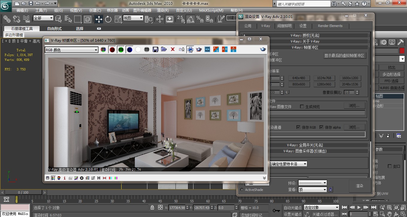Click the Undo arrow in title bar
Image resolution: width=407 pixels, height=217 pixels.
point(37,4)
